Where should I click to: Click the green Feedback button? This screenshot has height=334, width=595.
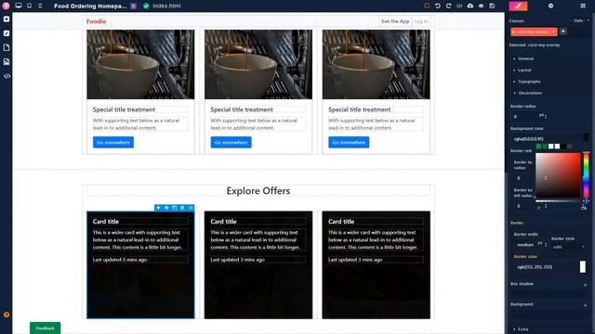(46, 328)
